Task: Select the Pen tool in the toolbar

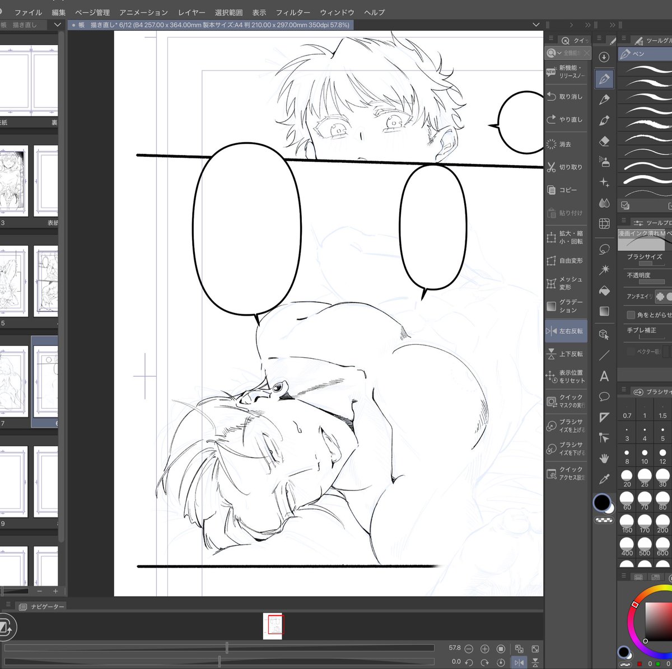Action: 604,79
